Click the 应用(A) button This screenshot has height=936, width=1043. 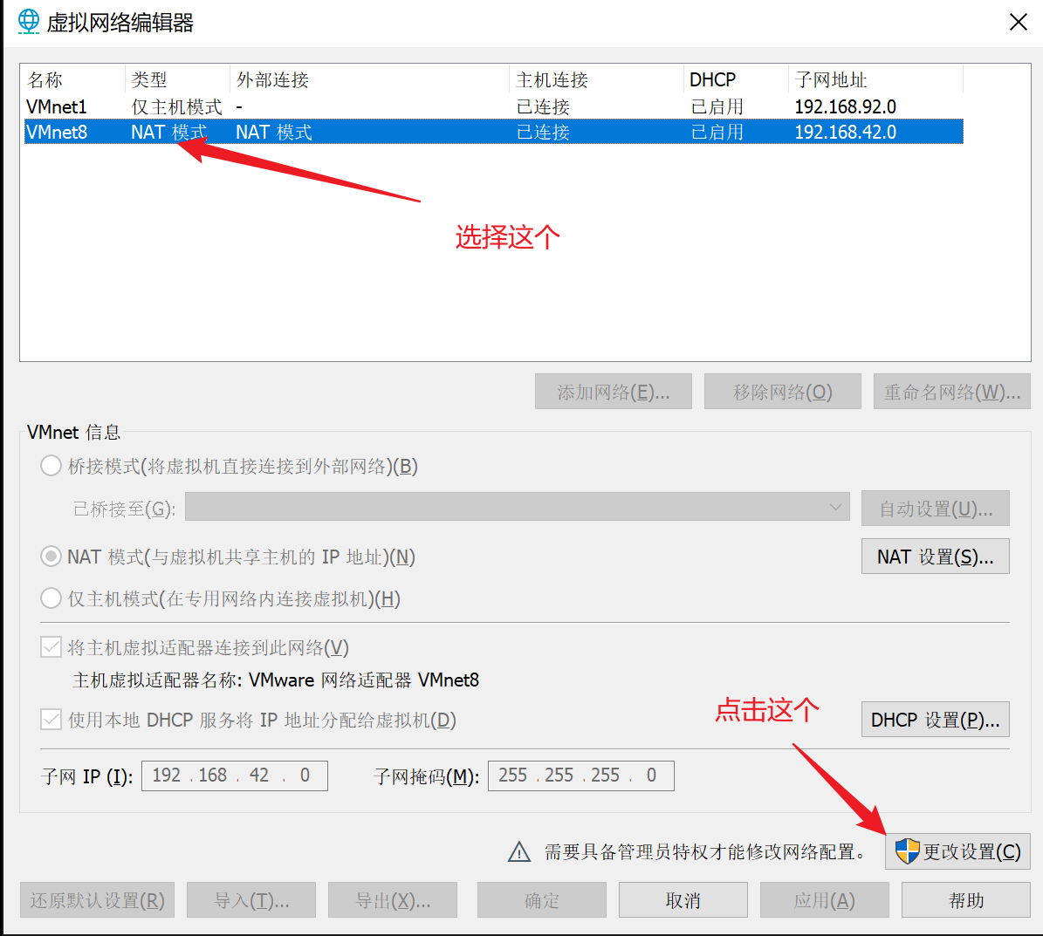point(824,900)
